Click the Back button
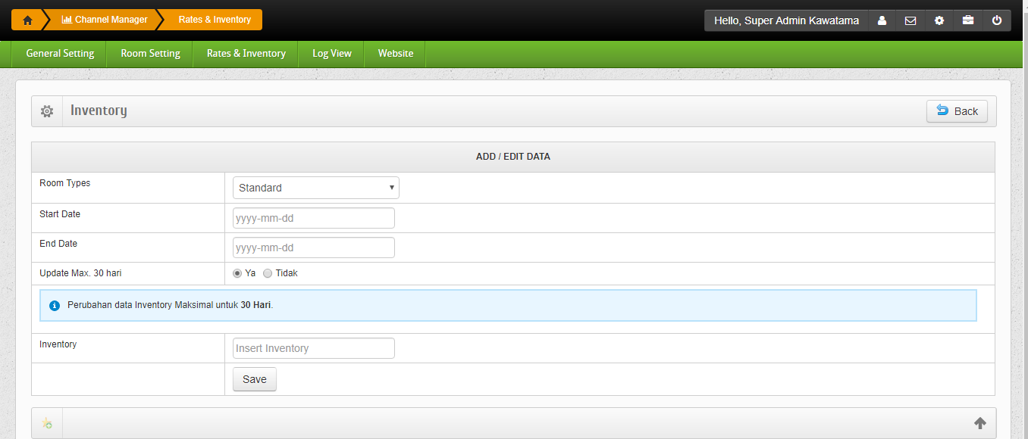The height and width of the screenshot is (439, 1028). pos(957,111)
